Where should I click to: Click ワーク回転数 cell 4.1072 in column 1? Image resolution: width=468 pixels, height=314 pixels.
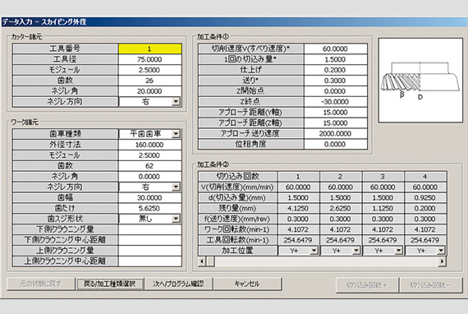[x=298, y=229]
